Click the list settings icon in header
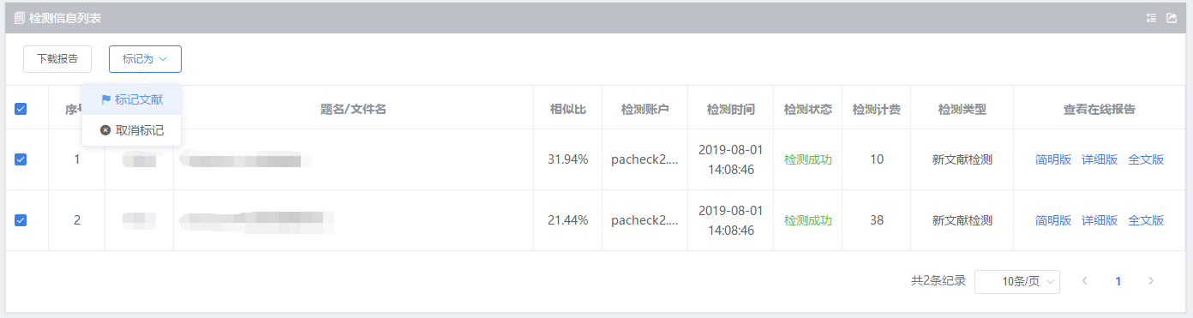 tap(1151, 18)
